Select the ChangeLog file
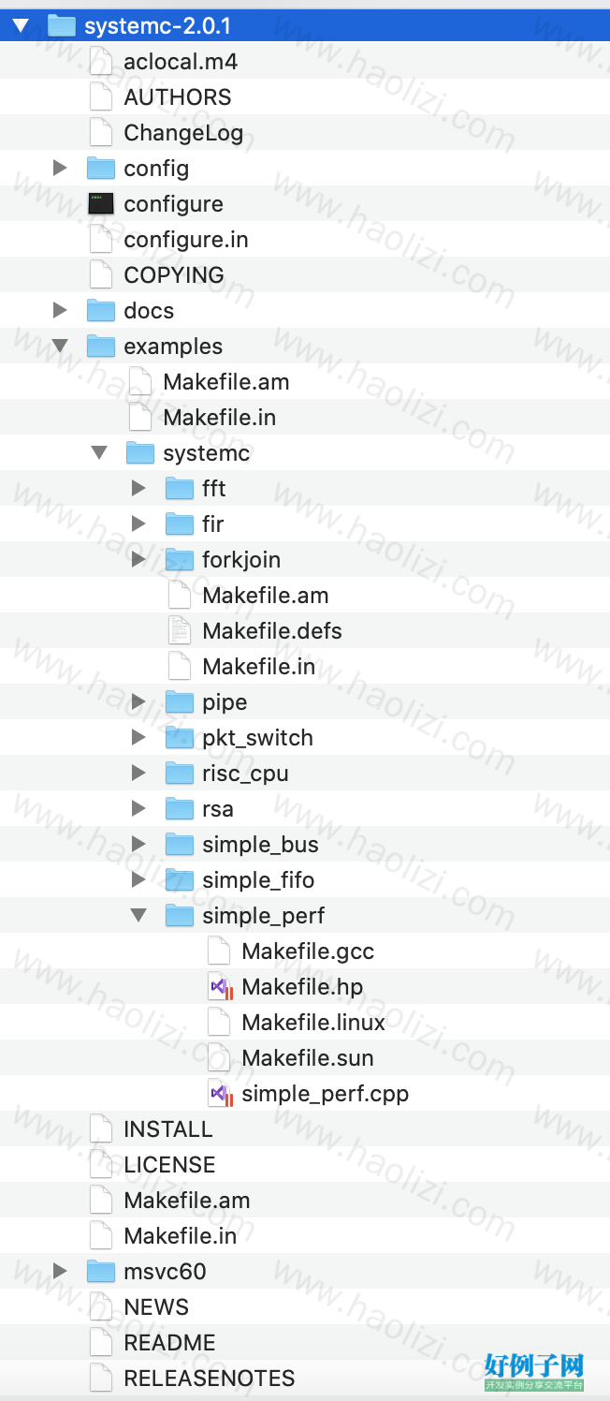 pos(305,133)
